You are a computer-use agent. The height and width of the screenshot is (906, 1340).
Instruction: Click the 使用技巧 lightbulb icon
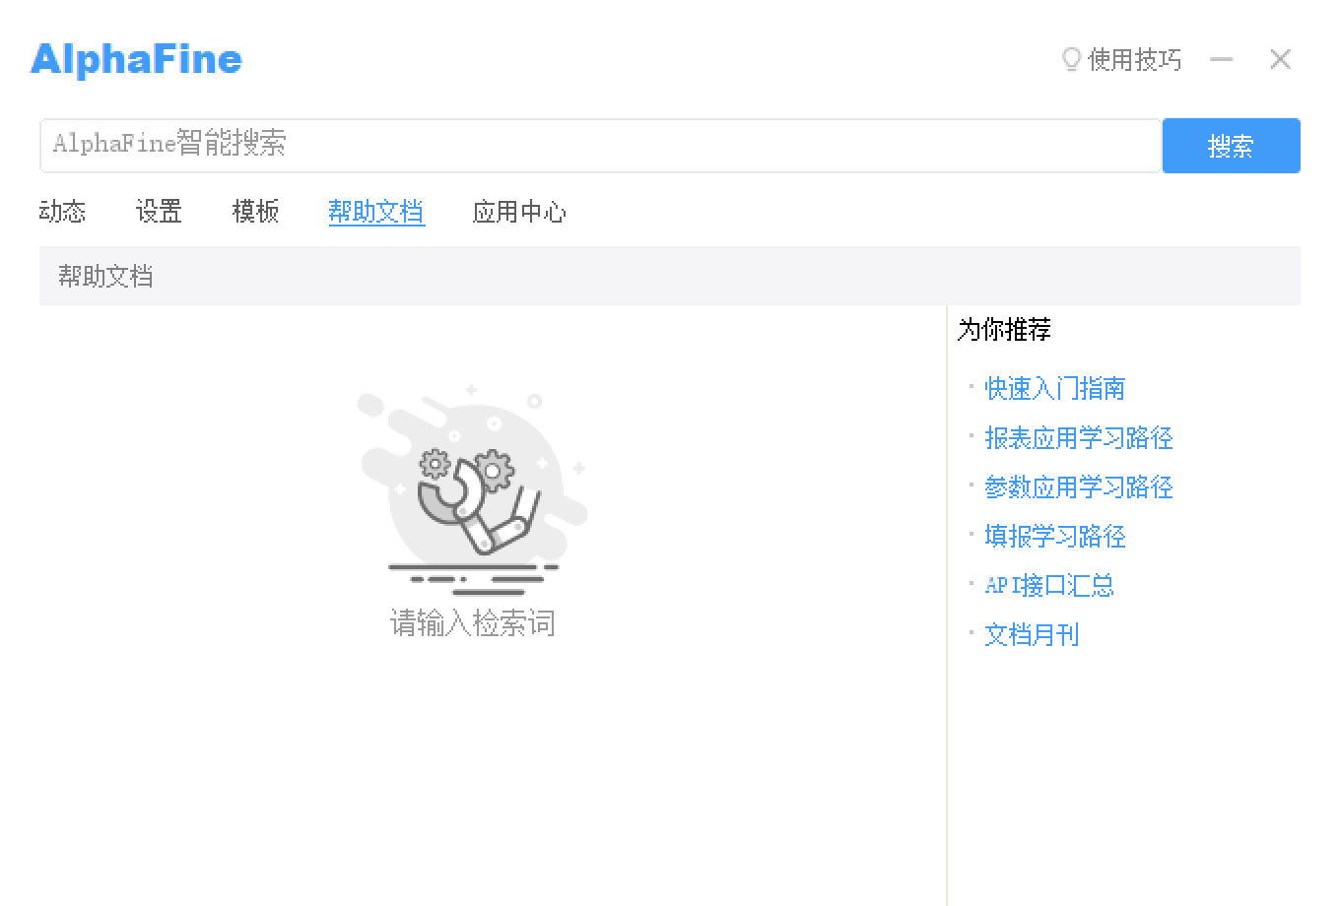pyautogui.click(x=1071, y=60)
